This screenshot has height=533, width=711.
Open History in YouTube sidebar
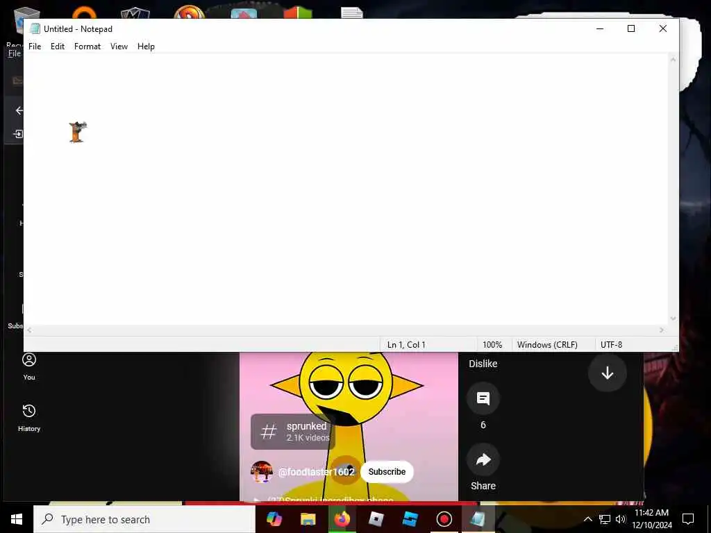pos(29,418)
